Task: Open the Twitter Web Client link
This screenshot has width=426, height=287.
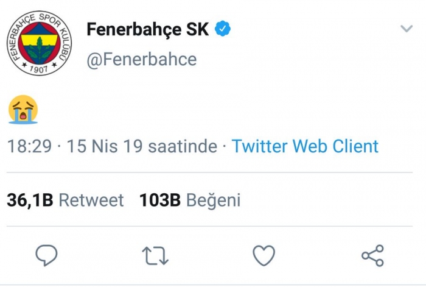Action: point(305,146)
